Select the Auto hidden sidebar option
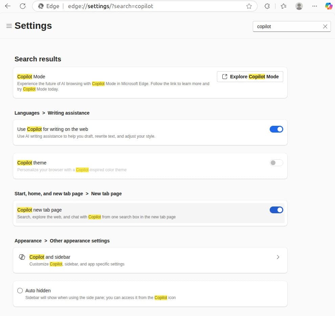This screenshot has height=316, width=335. [x=20, y=290]
